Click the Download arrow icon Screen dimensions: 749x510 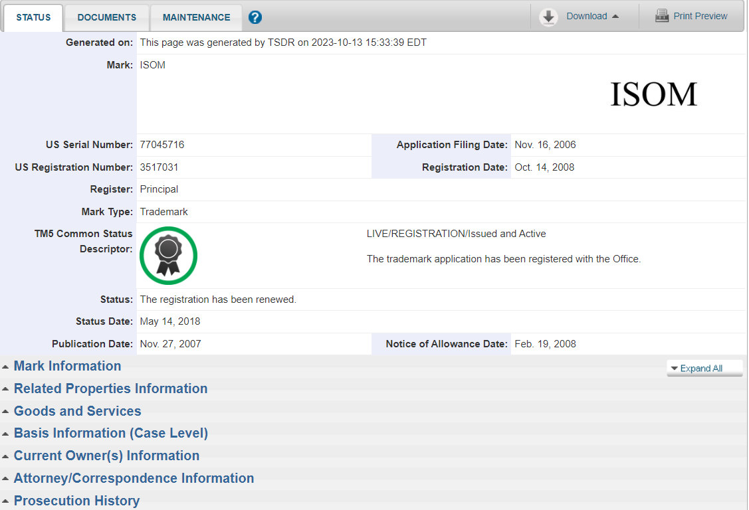tap(548, 17)
